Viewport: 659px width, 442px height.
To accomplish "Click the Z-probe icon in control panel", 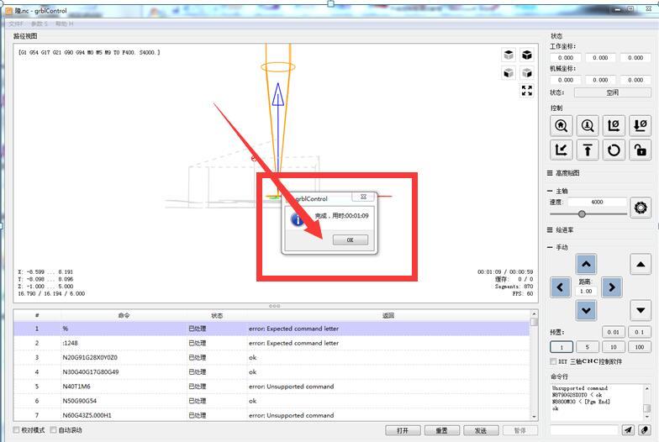I will coord(588,126).
